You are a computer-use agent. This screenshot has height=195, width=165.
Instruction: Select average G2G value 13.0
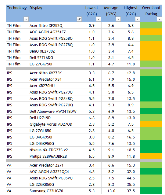pyautogui.click(x=111, y=191)
